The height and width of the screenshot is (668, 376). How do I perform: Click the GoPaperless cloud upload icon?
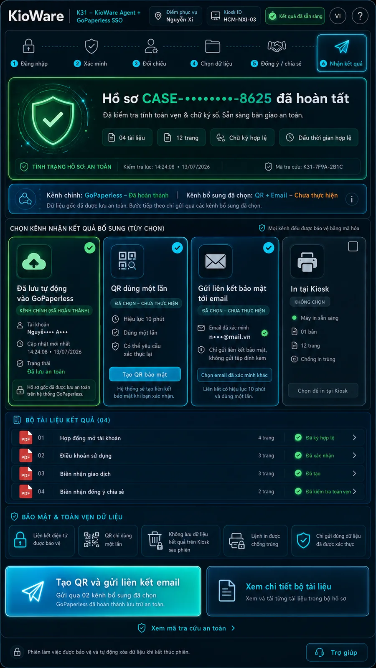tap(34, 262)
